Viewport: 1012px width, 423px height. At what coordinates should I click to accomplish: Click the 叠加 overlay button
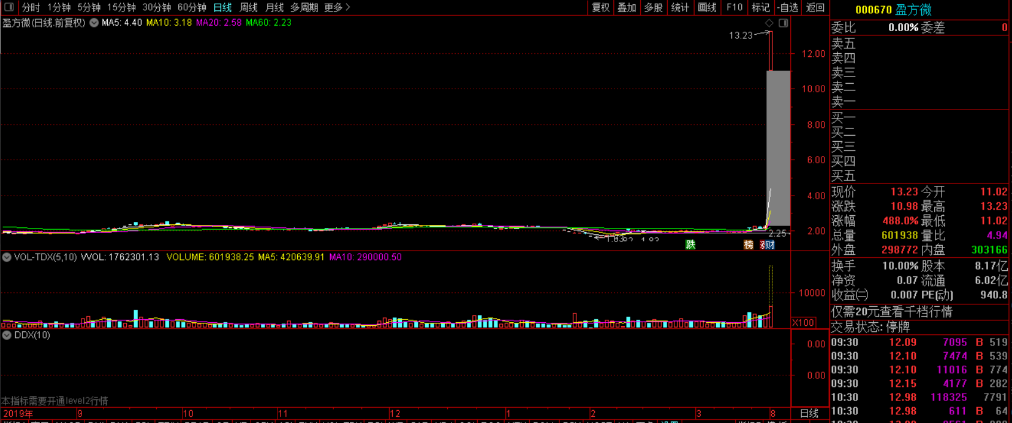pos(627,8)
